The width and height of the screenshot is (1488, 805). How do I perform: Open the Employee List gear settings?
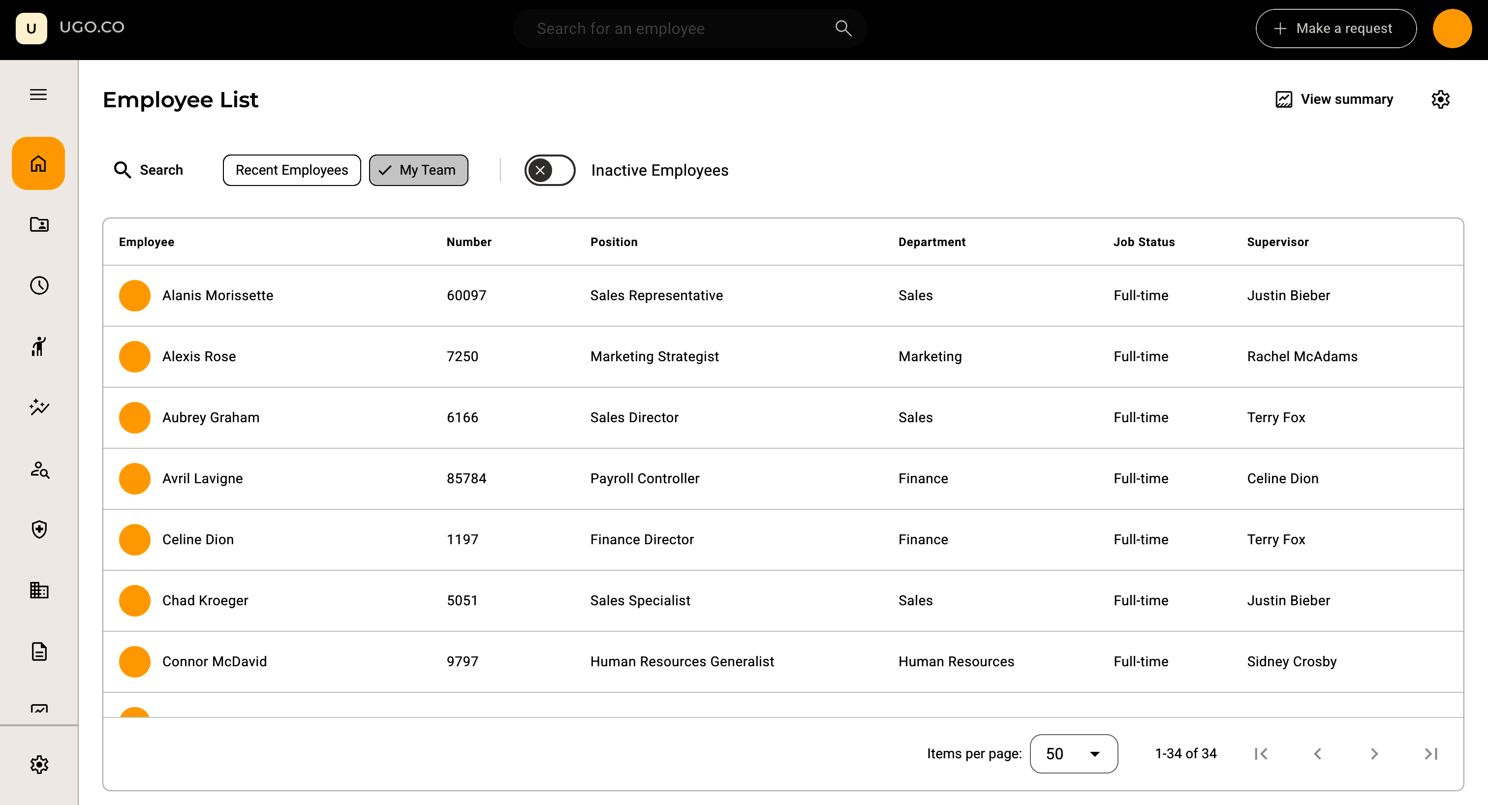click(x=1440, y=99)
